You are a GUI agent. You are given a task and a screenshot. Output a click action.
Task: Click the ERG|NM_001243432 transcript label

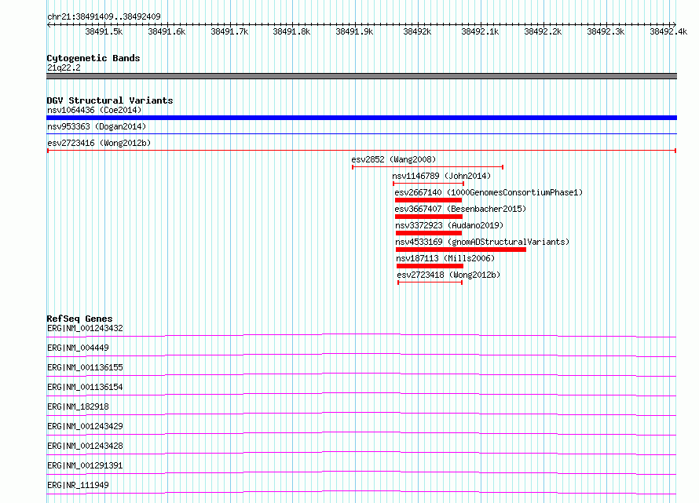point(85,328)
